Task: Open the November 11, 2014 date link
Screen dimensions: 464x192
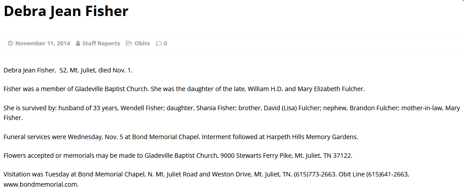Action: pyautogui.click(x=43, y=44)
